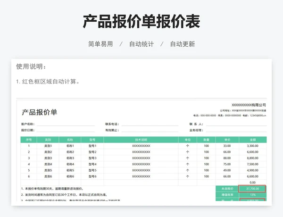Click the 增值税率 label cell
The height and width of the screenshot is (217, 283).
coord(227,195)
